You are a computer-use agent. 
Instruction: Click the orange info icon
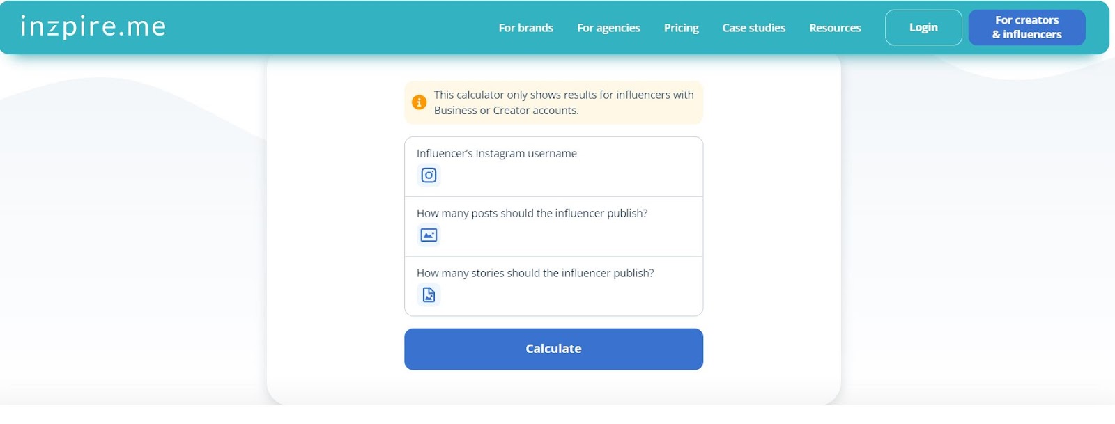(x=419, y=102)
